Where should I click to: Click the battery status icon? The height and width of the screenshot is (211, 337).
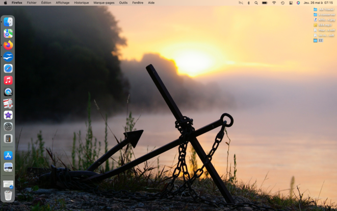tap(265, 3)
